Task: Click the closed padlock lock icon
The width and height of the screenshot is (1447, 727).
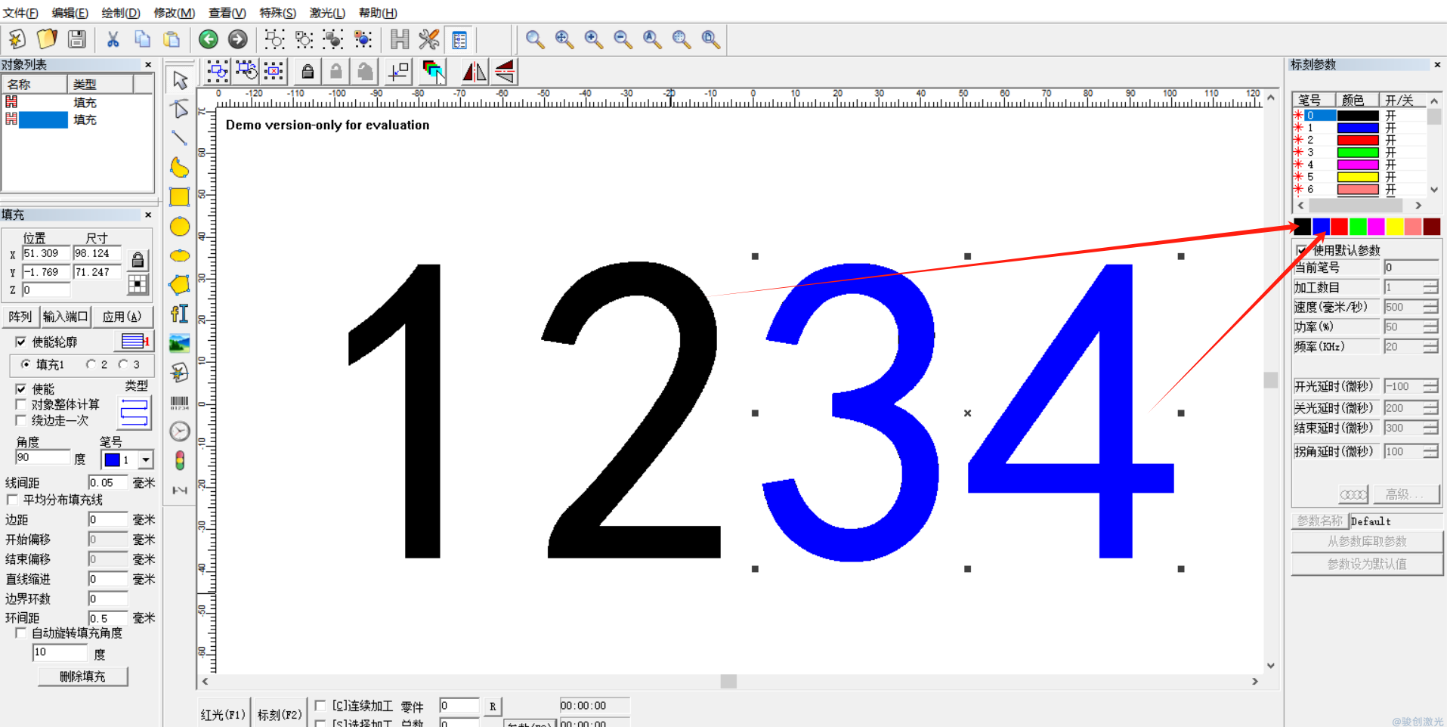Action: pos(308,72)
